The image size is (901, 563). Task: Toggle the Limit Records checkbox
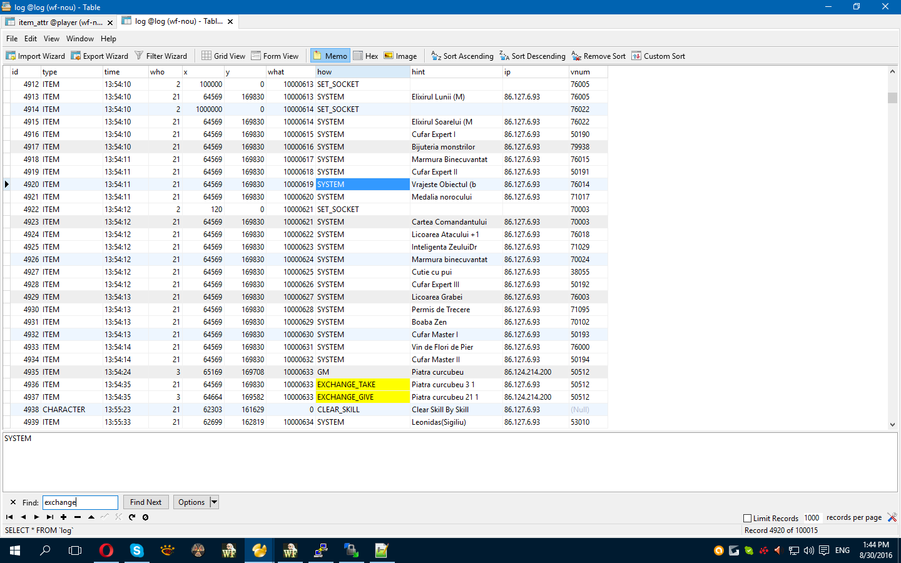(747, 518)
